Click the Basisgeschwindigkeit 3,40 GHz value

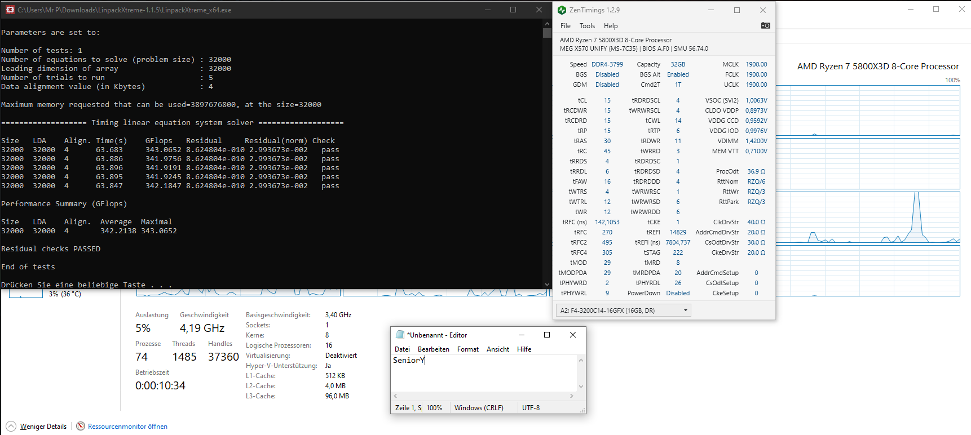coord(338,315)
